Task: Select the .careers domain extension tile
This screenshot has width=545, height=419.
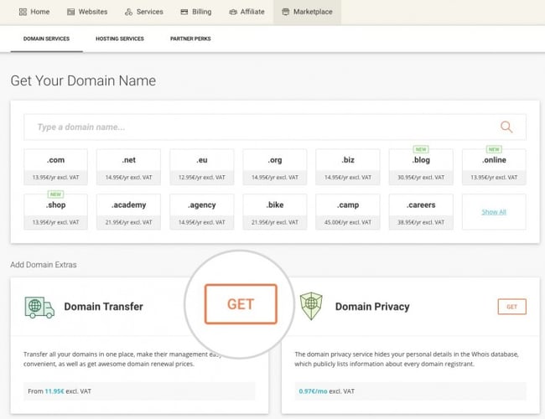Action: (x=421, y=211)
